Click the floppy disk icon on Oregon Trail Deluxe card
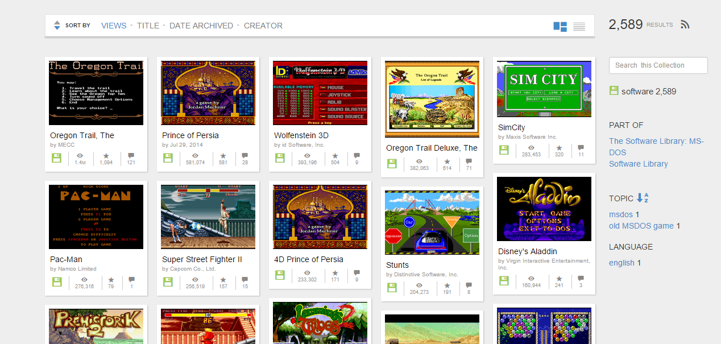The image size is (721, 344). coord(392,163)
